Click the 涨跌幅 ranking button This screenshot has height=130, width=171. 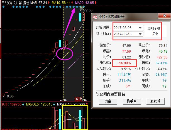[155, 101]
